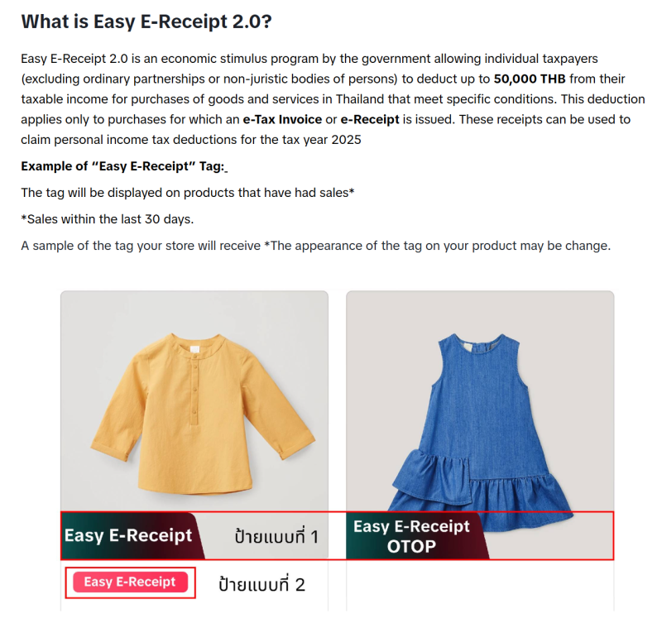662x623 pixels.
Task: Click the 'Example of Easy E-Receipt Tag' label
Action: pos(122,166)
